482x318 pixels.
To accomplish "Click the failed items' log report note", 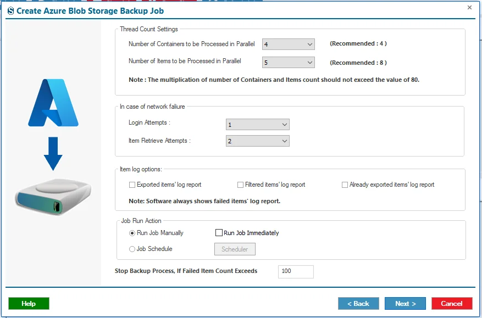I will (204, 201).
